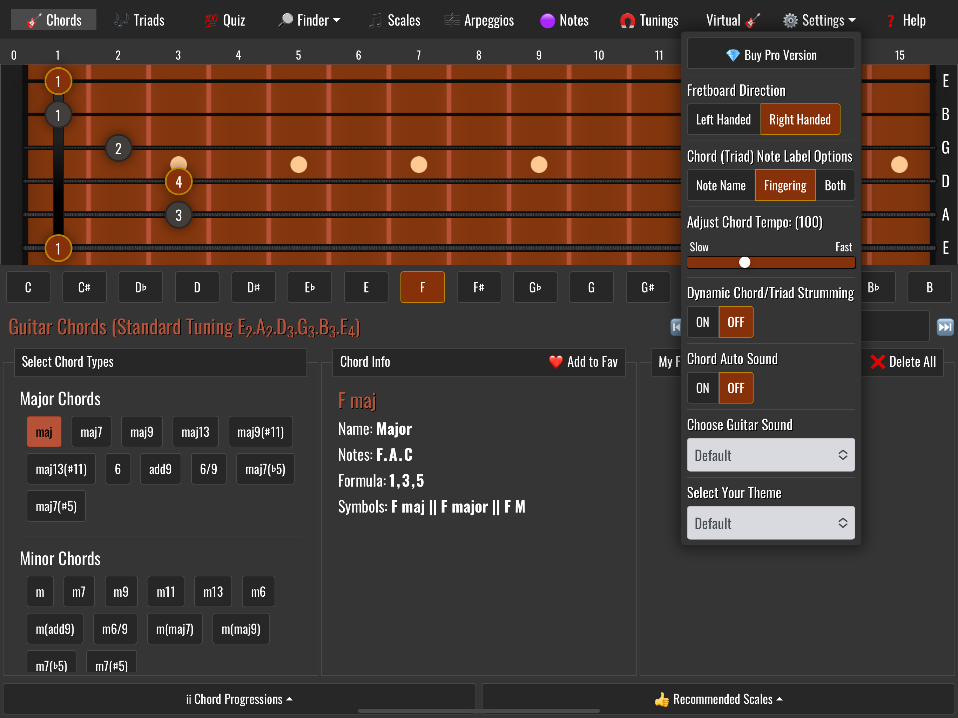Collapse the Settings dropdown arrow
The width and height of the screenshot is (958, 718).
[852, 20]
